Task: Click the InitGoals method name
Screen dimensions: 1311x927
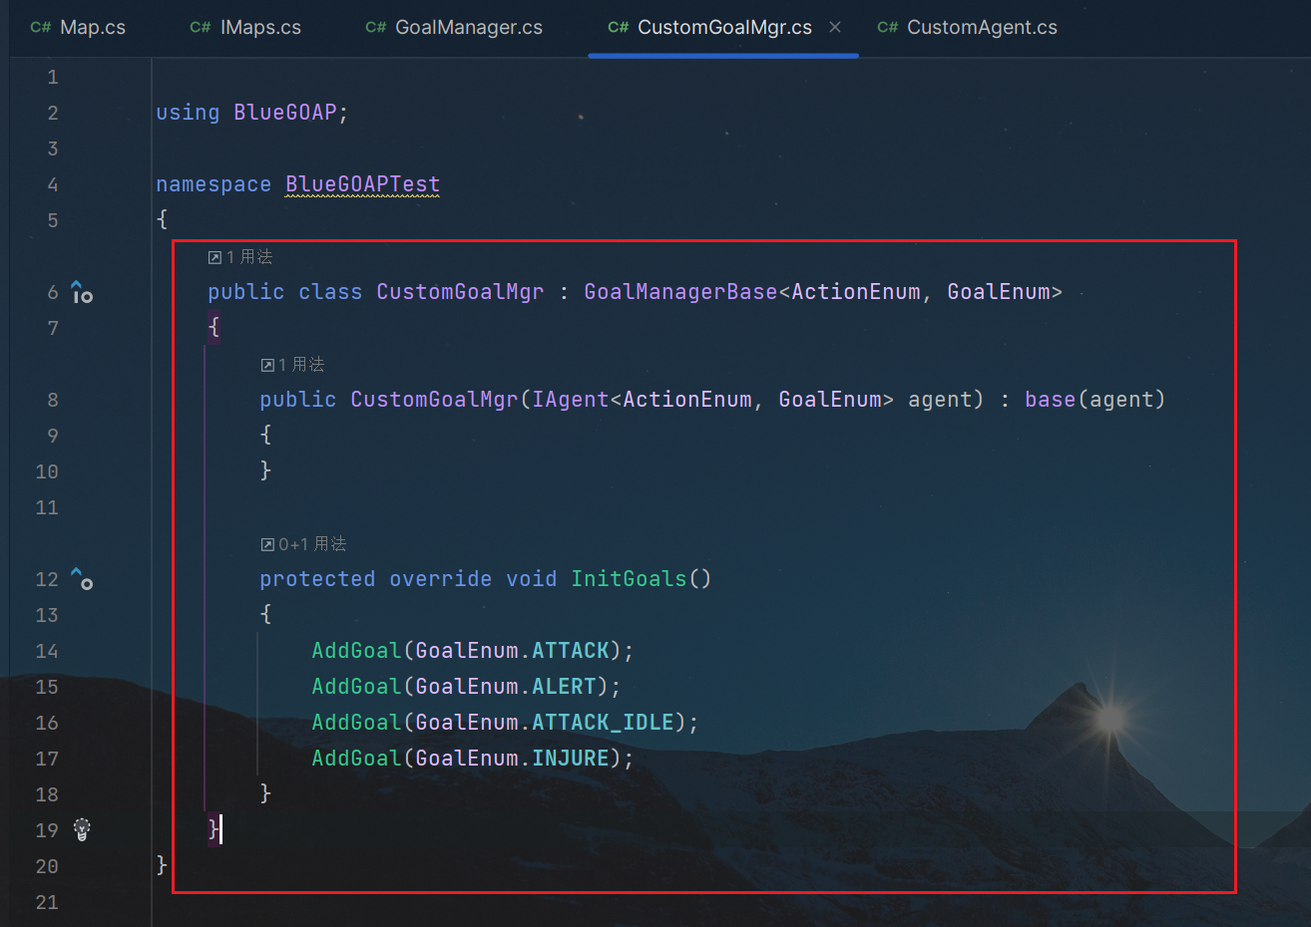Action: [x=629, y=579]
